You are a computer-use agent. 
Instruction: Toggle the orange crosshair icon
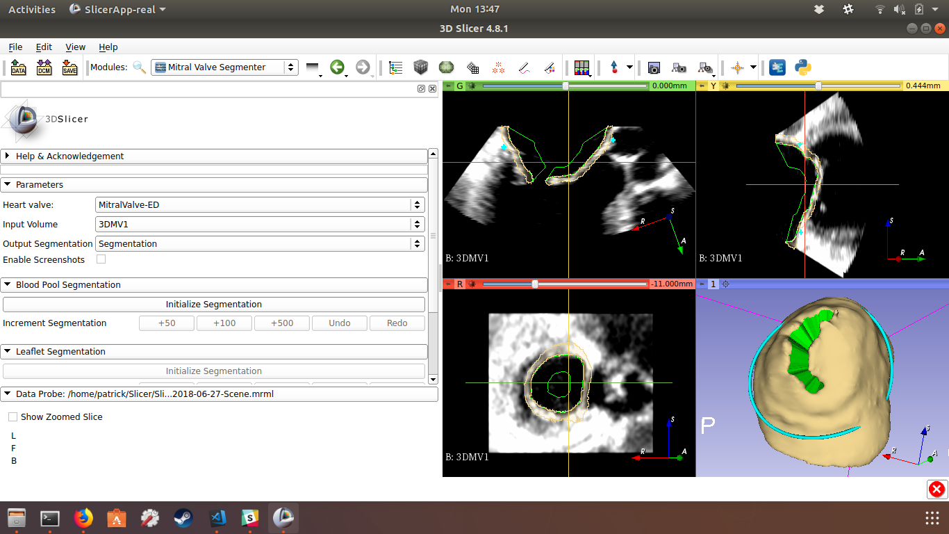(738, 67)
